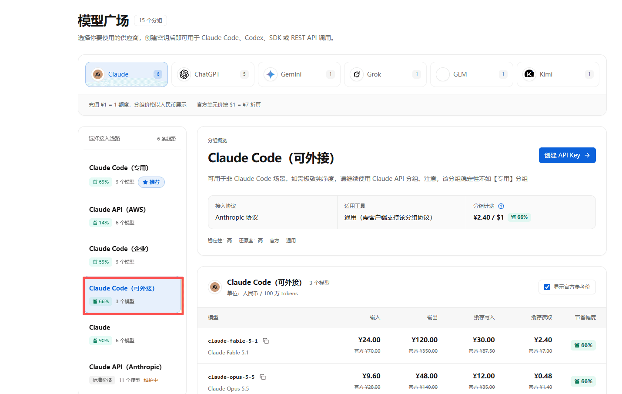Click the help icon beside 分组计费
This screenshot has width=622, height=394.
(501, 206)
